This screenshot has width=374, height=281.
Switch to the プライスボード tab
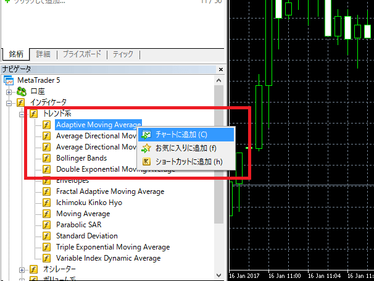[82, 54]
